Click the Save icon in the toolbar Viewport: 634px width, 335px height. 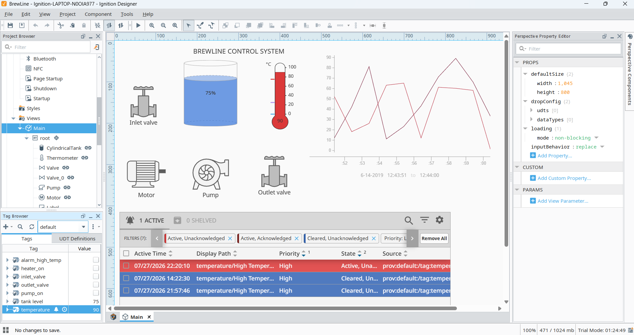click(x=10, y=25)
